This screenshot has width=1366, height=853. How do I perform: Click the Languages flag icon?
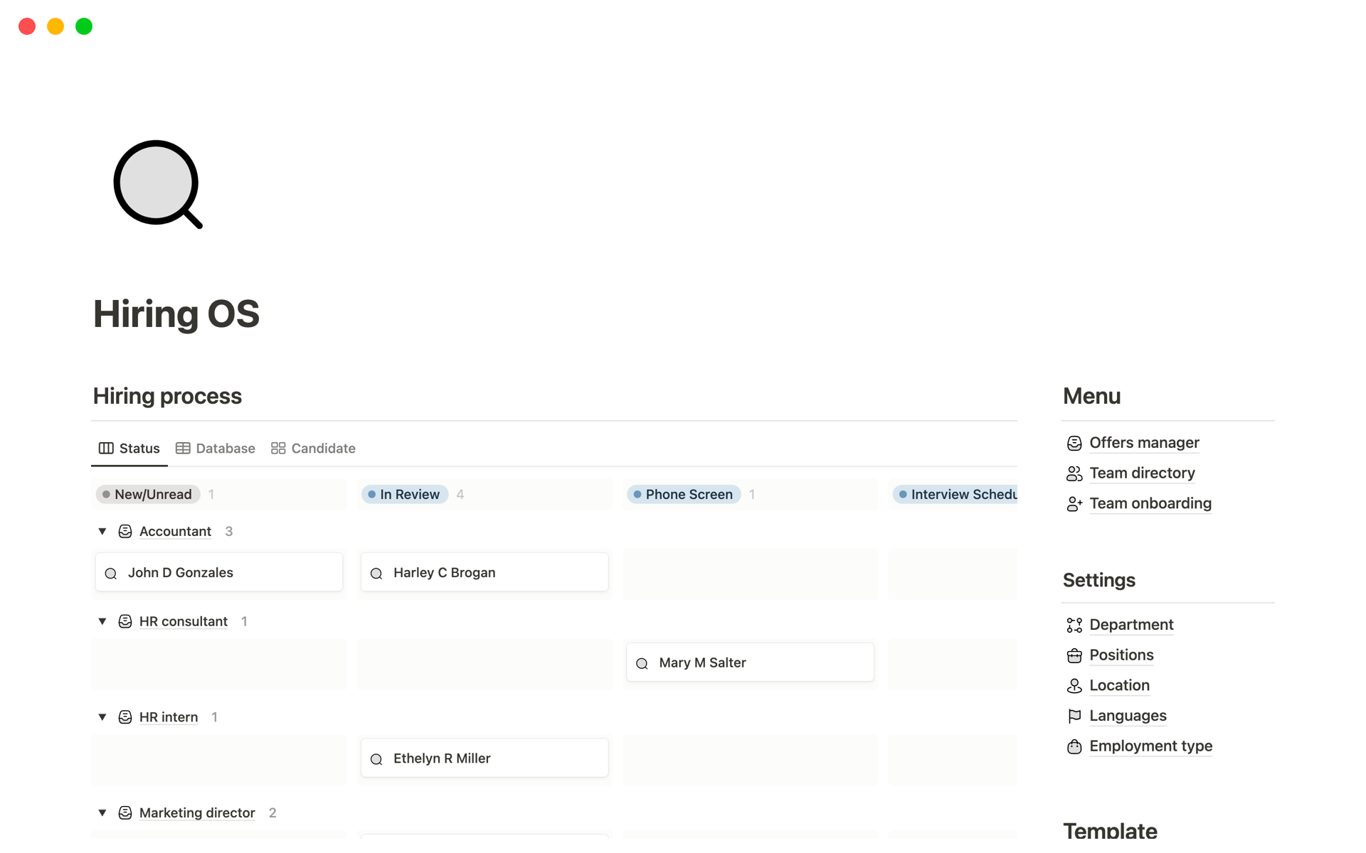[x=1074, y=717]
